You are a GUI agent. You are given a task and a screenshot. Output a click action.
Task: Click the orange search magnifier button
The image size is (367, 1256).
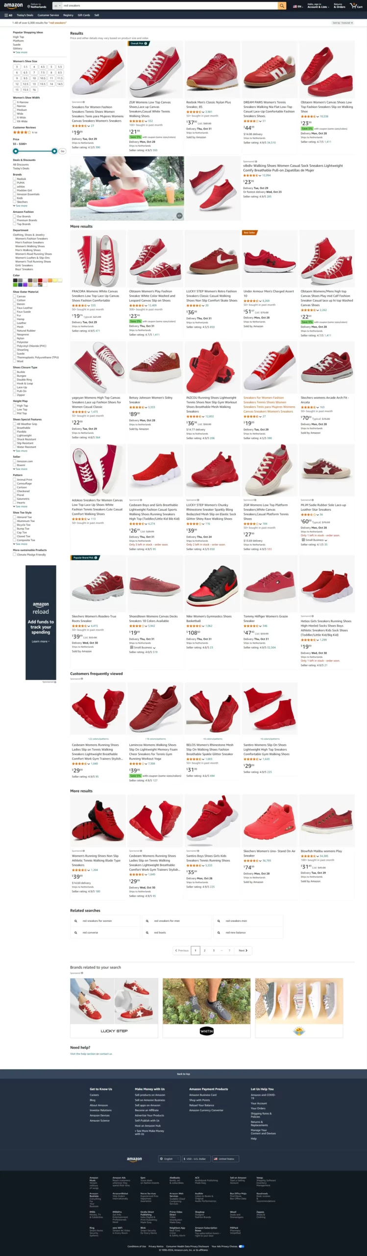[282, 6]
